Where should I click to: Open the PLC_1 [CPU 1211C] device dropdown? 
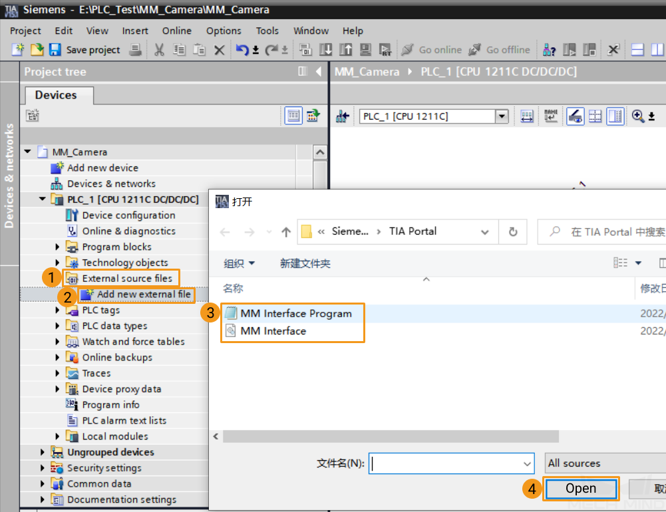tap(502, 116)
